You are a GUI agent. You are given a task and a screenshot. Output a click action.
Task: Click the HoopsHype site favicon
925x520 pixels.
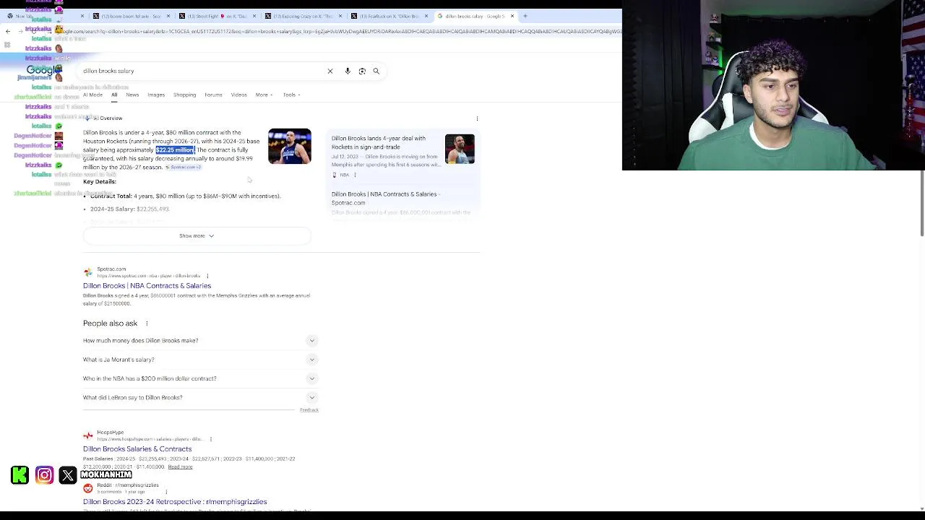88,435
